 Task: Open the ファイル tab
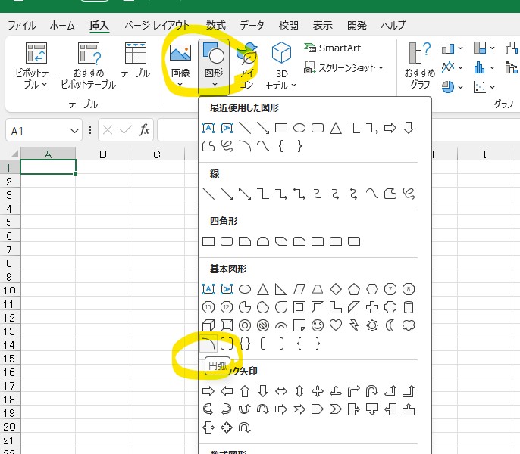22,25
